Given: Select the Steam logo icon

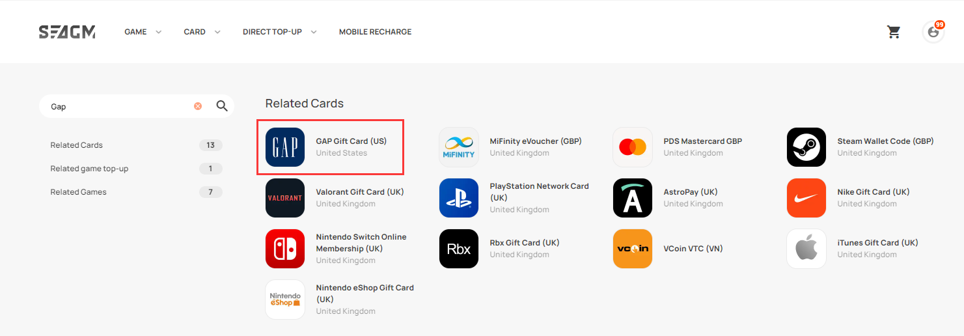Looking at the screenshot, I should pos(806,147).
